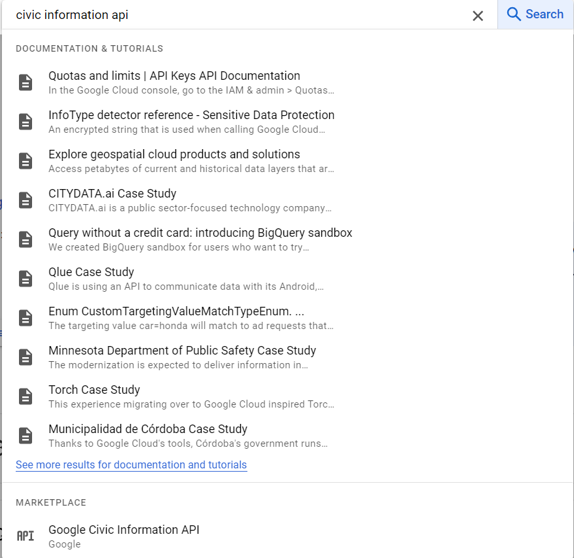Screen dimensions: 574x558
Task: Click the document icon beside InfoType detector reference
Action: click(x=26, y=122)
